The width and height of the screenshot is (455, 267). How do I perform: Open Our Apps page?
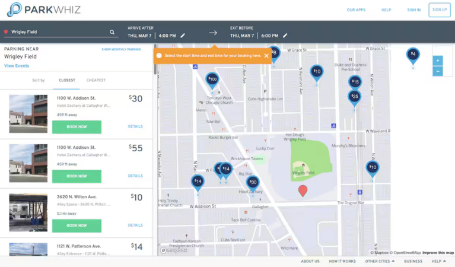click(x=356, y=10)
